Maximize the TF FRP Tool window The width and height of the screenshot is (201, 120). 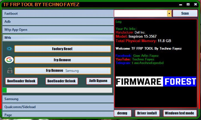(188, 4)
